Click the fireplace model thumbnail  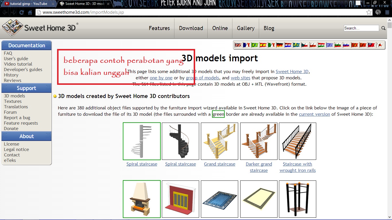click(x=142, y=199)
